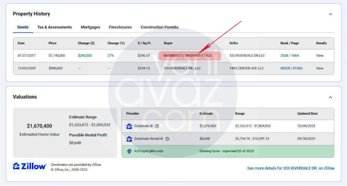The width and height of the screenshot is (347, 186).
Task: Select the Deeds tab
Action: pos(23,27)
